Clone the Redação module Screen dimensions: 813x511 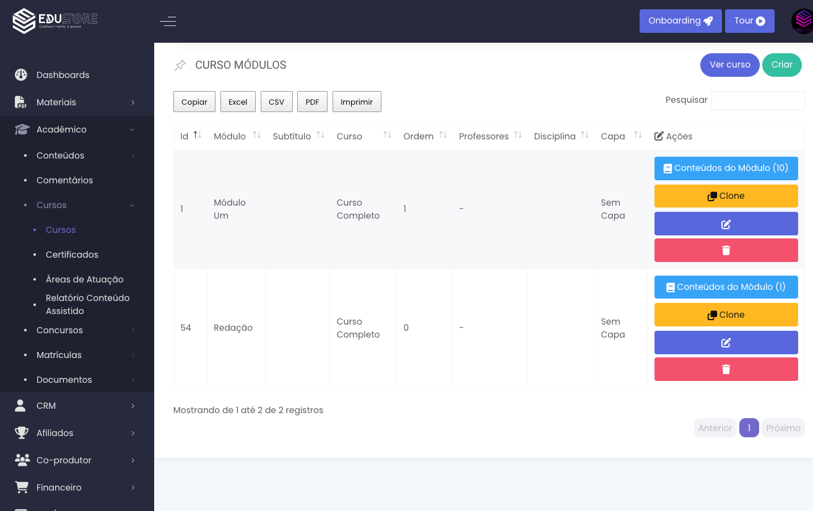point(726,315)
